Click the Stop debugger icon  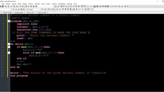(x=79, y=6)
